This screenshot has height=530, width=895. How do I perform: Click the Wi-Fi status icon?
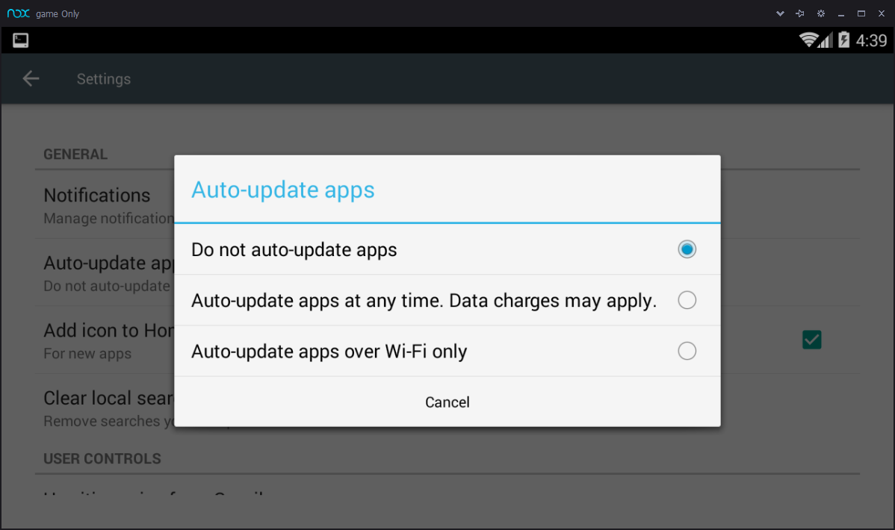pyautogui.click(x=808, y=40)
